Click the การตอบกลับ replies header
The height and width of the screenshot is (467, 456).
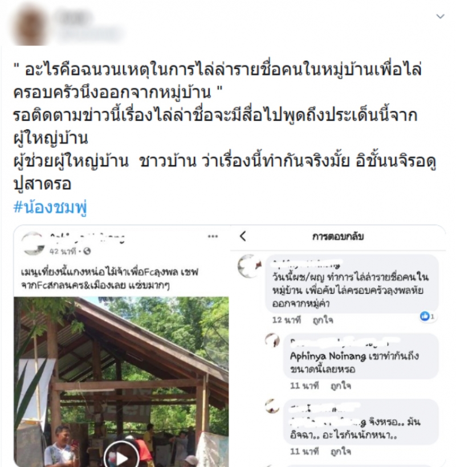[338, 236]
